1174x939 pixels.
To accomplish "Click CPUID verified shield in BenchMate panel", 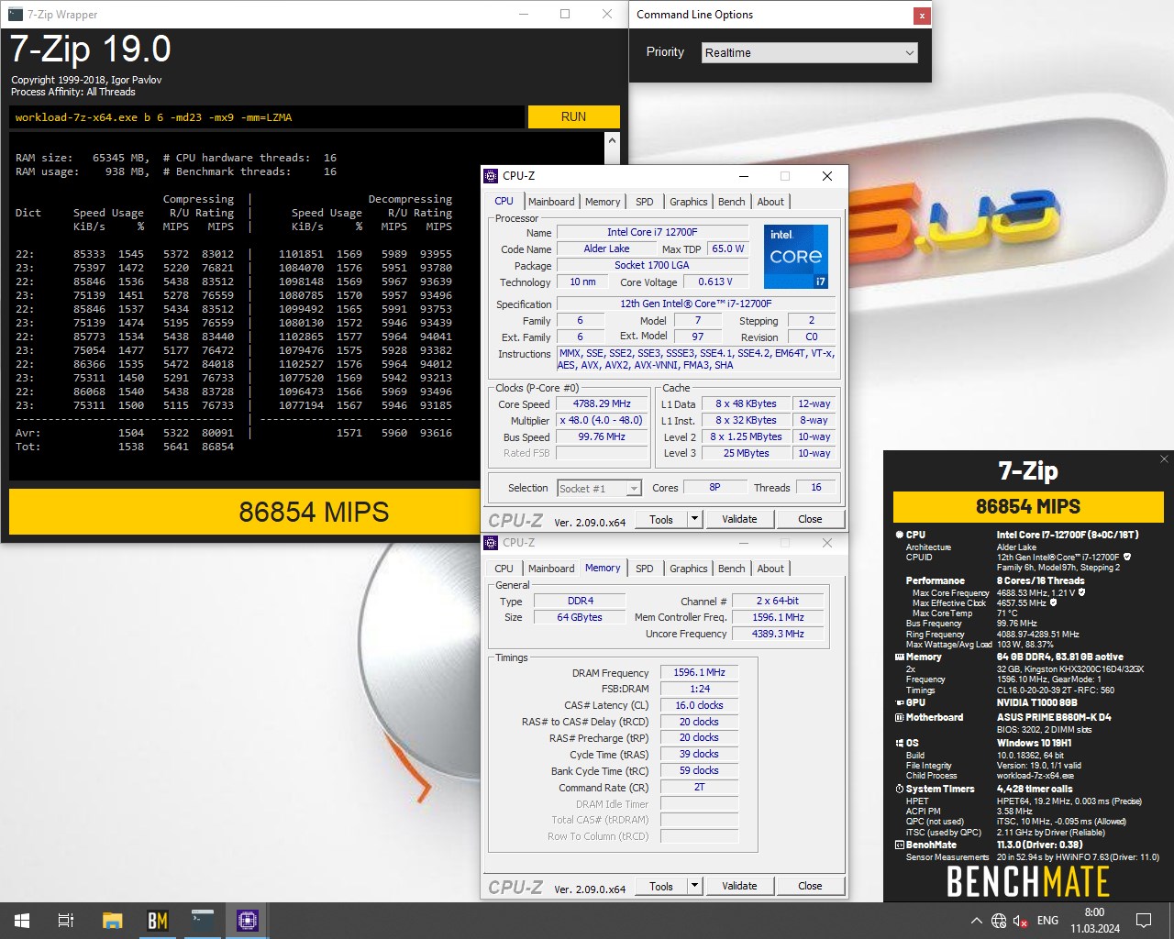I will click(1127, 557).
